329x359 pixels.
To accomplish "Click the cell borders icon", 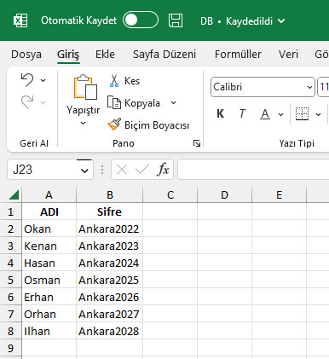I will click(302, 114).
